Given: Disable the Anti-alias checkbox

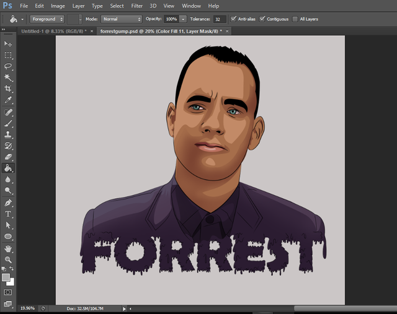Looking at the screenshot, I should pyautogui.click(x=233, y=19).
